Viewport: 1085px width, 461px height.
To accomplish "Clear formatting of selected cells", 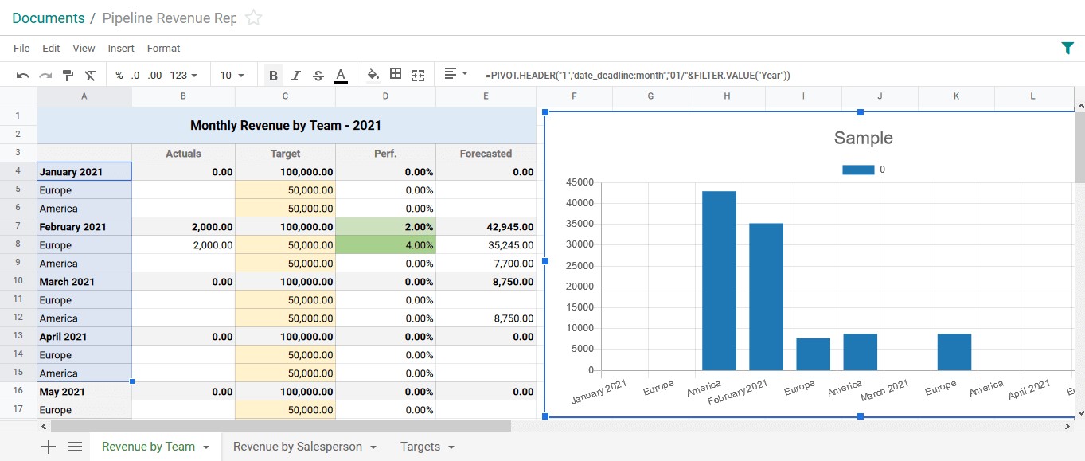I will coord(90,75).
